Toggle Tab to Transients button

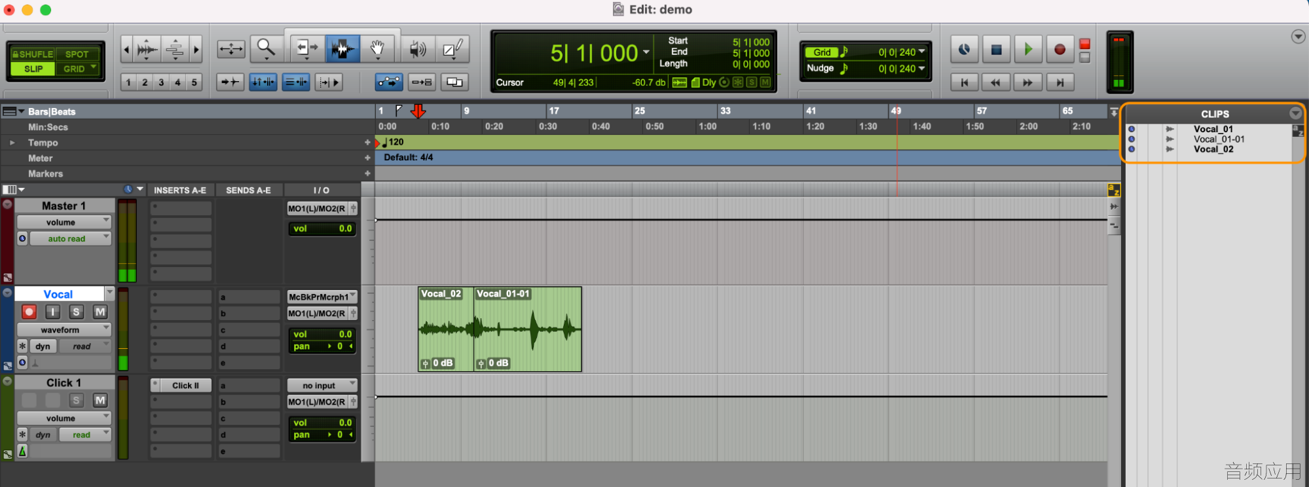(230, 82)
